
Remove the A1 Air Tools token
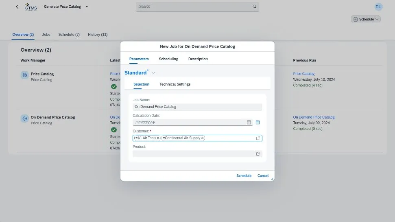[x=158, y=138]
